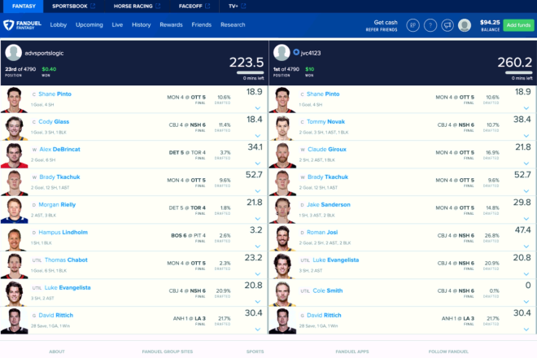Switch to the Fantasy tab
The width and height of the screenshot is (537, 358).
coord(24,7)
